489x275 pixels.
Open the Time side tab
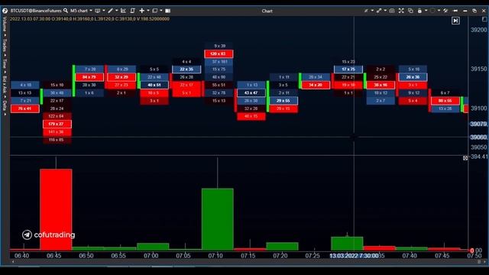pyautogui.click(x=5, y=63)
